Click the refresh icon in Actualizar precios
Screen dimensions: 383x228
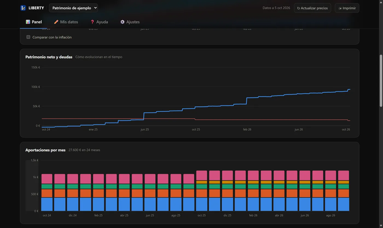click(298, 8)
